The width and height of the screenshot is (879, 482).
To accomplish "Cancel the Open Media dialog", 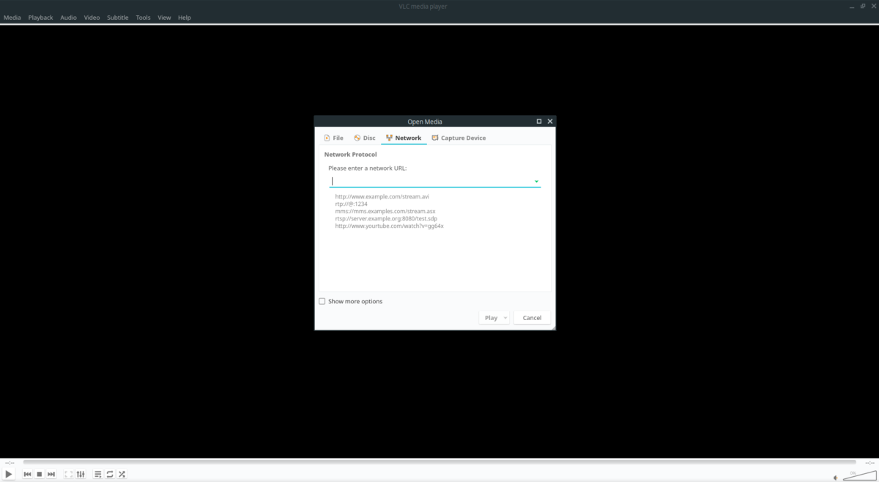I will pos(532,317).
